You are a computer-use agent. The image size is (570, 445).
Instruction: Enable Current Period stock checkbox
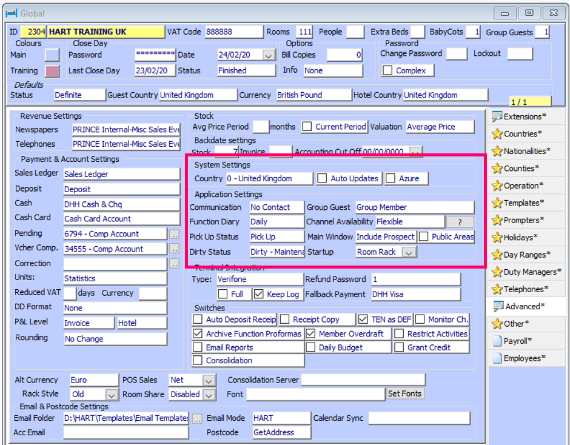pyautogui.click(x=307, y=127)
